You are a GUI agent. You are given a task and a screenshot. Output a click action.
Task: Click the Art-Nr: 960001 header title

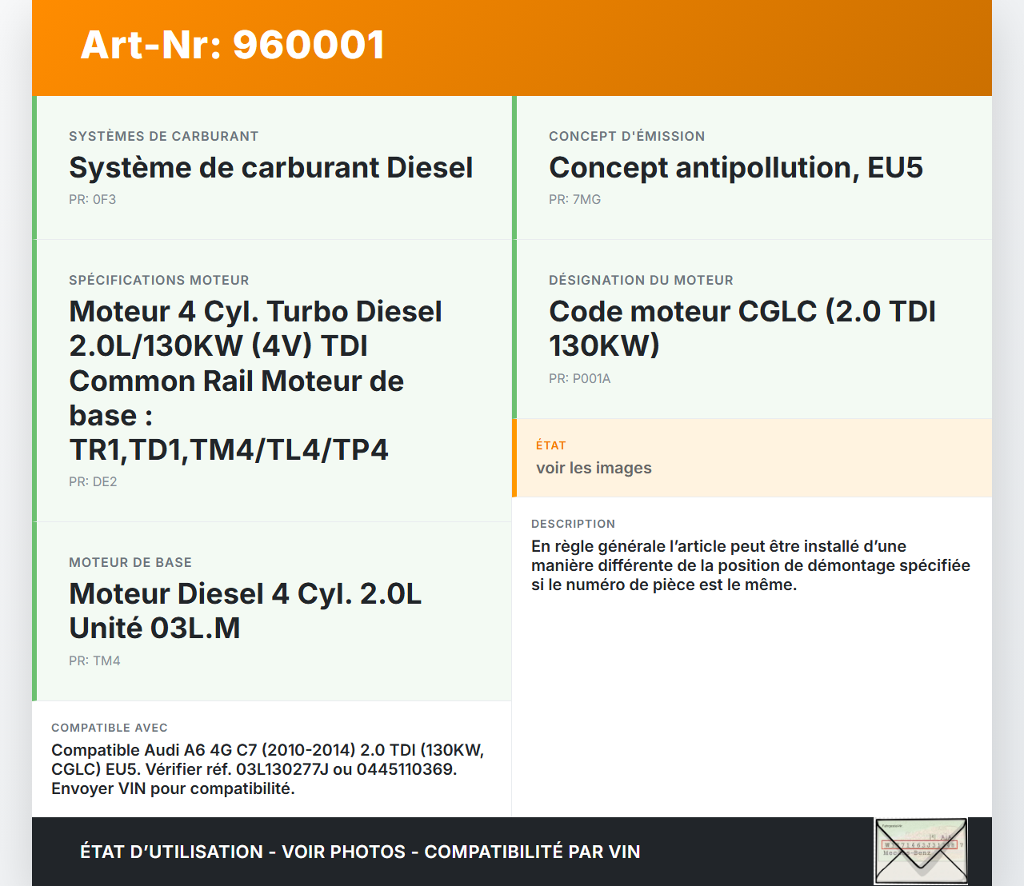[233, 45]
